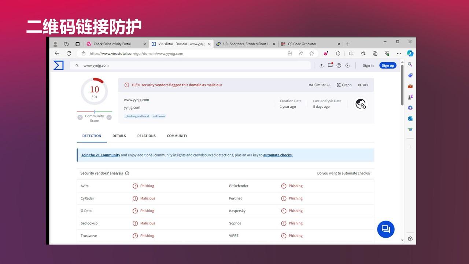This screenshot has height=264, width=469.
Task: Open sidebar settings gear icon
Action: (410, 239)
